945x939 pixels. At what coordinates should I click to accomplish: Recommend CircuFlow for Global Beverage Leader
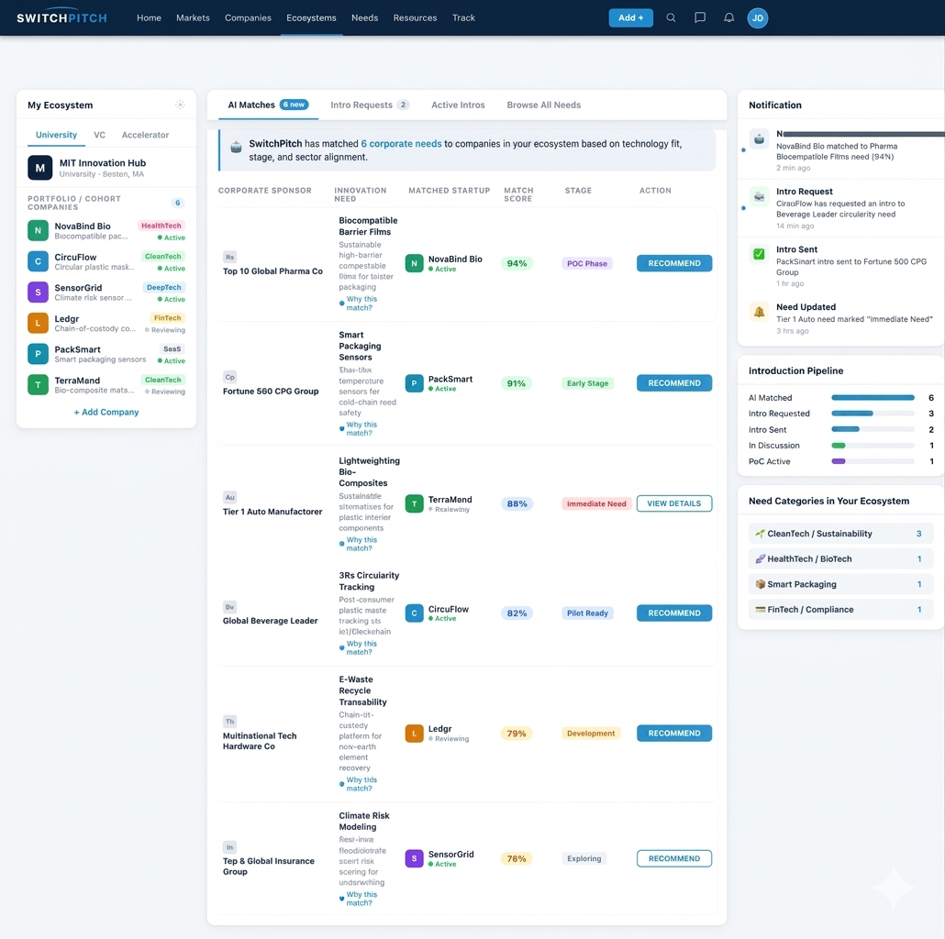pyautogui.click(x=673, y=613)
